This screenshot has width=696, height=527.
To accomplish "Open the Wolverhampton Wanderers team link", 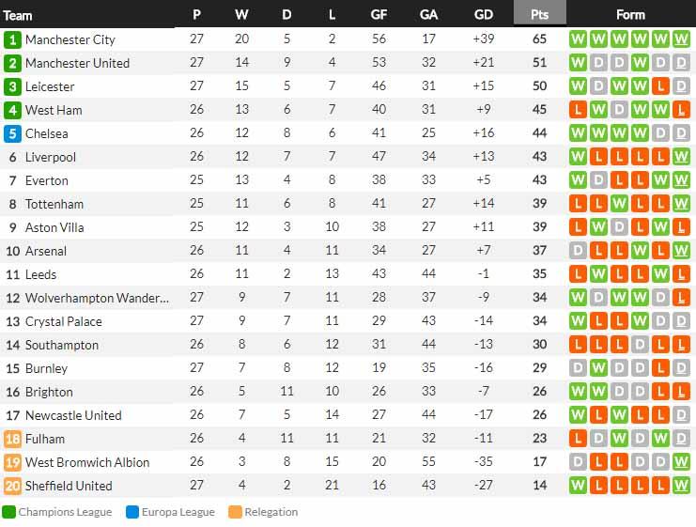I will click(x=97, y=298).
